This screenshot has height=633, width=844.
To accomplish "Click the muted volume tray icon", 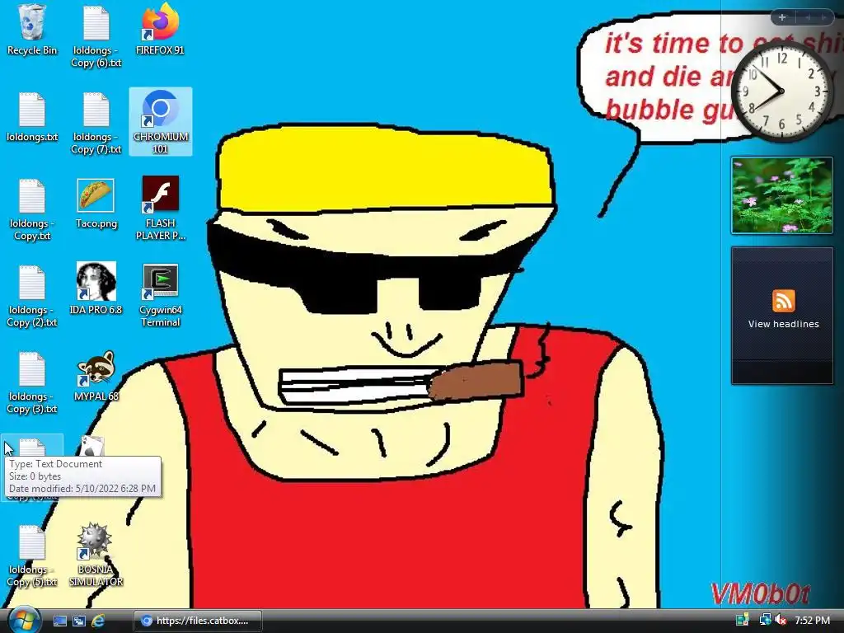I will (781, 621).
